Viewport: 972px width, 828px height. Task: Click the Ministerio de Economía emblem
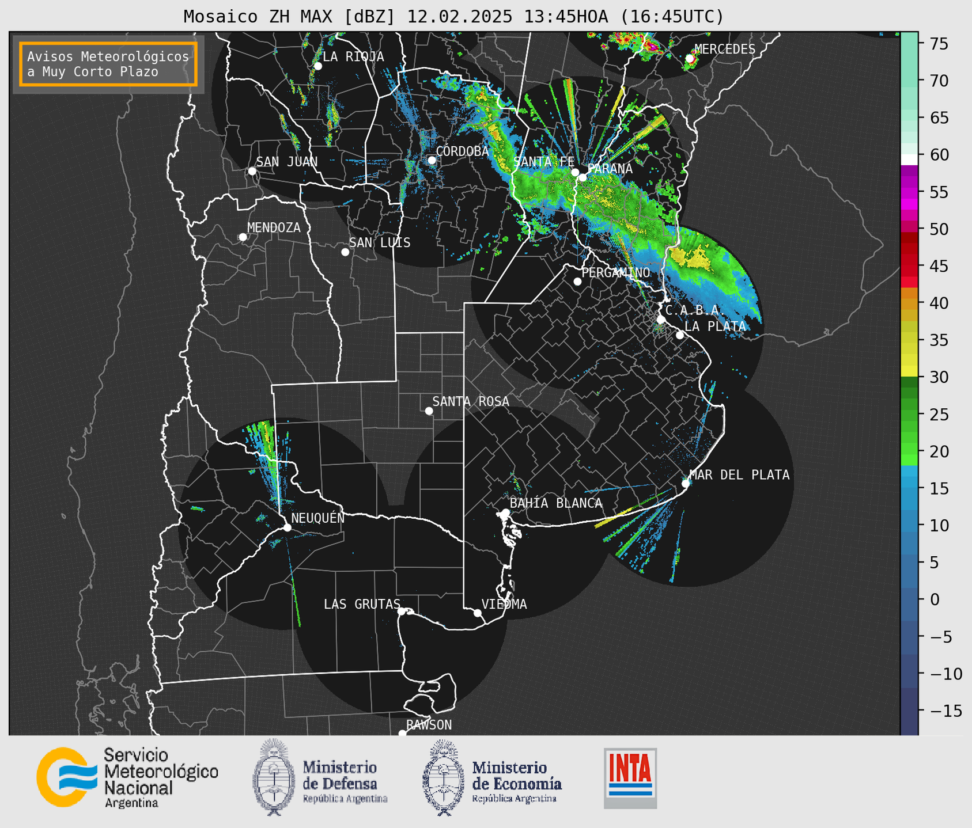point(443,777)
